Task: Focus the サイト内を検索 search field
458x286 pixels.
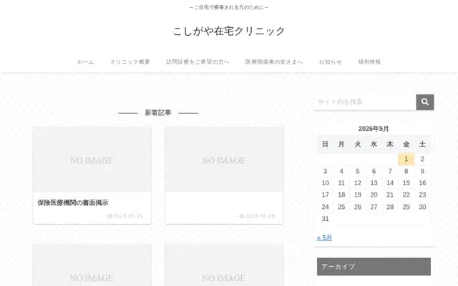Action: click(365, 102)
